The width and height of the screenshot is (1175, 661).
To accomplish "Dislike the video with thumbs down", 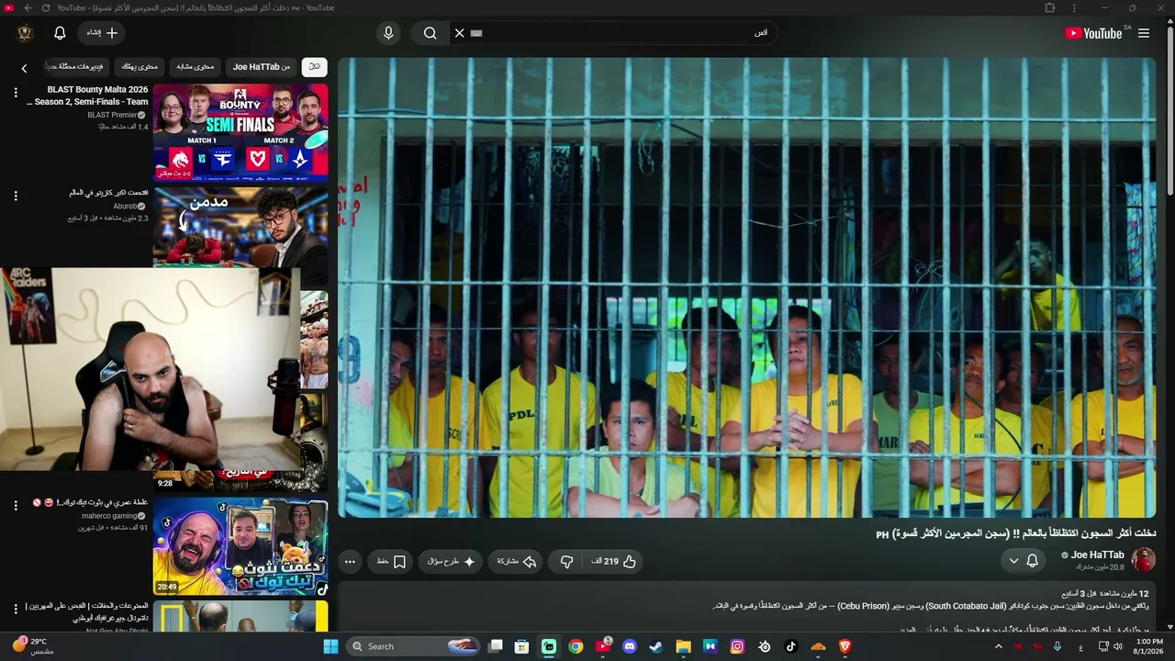I will [x=567, y=561].
